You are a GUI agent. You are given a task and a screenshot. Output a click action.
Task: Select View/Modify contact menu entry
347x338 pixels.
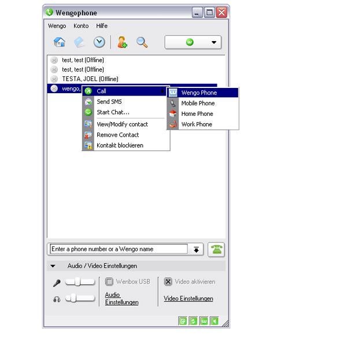[x=126, y=124]
